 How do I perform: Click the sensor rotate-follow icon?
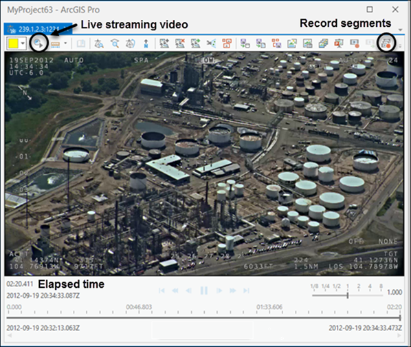click(x=131, y=43)
